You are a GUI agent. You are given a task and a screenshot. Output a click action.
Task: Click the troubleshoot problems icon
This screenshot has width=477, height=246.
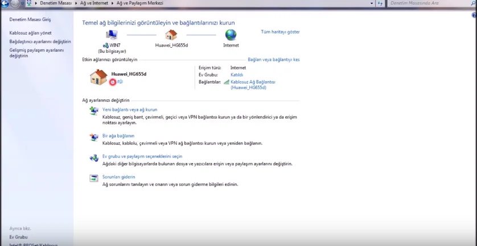point(94,178)
